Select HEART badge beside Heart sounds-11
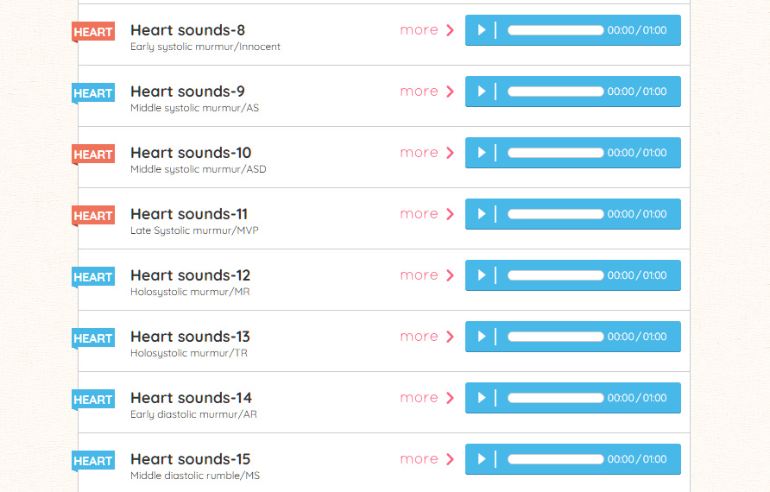The image size is (770, 492). [x=93, y=216]
